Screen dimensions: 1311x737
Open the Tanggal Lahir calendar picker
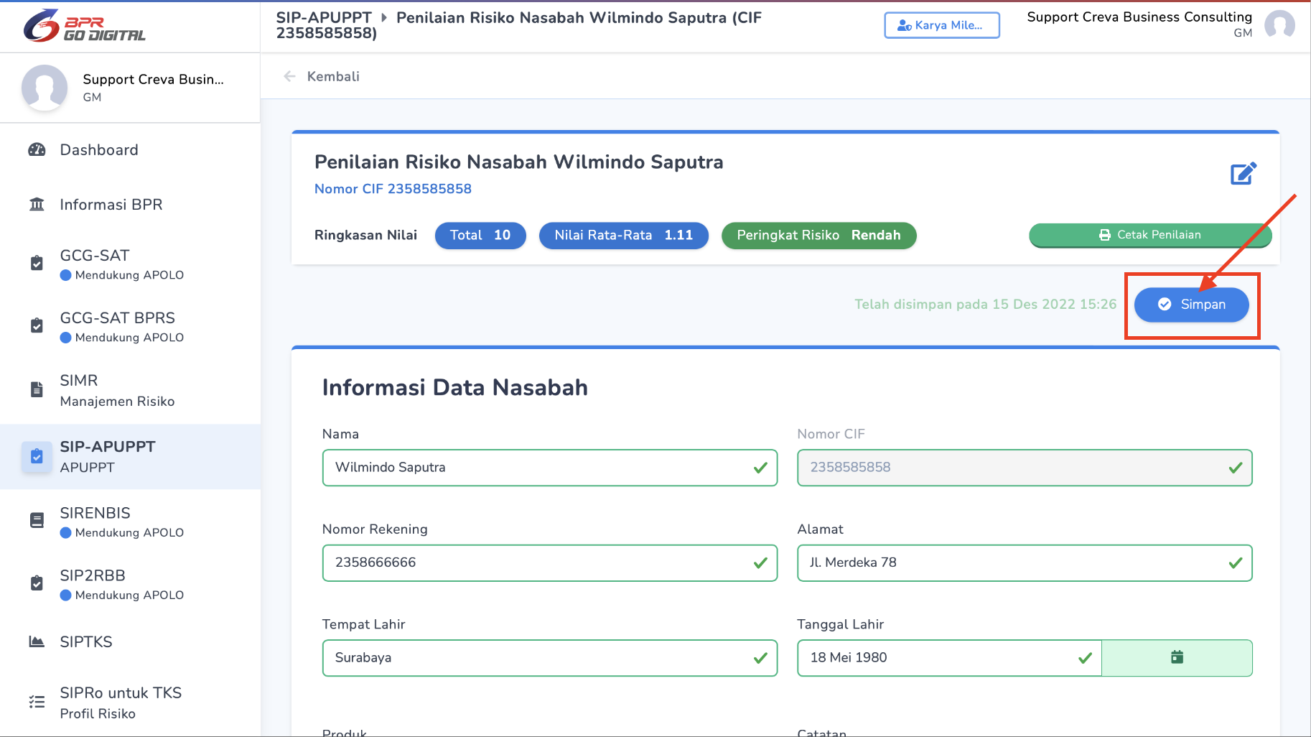coord(1177,657)
